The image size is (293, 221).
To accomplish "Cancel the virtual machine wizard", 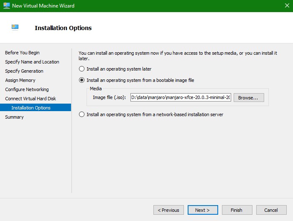I will (x=271, y=210).
